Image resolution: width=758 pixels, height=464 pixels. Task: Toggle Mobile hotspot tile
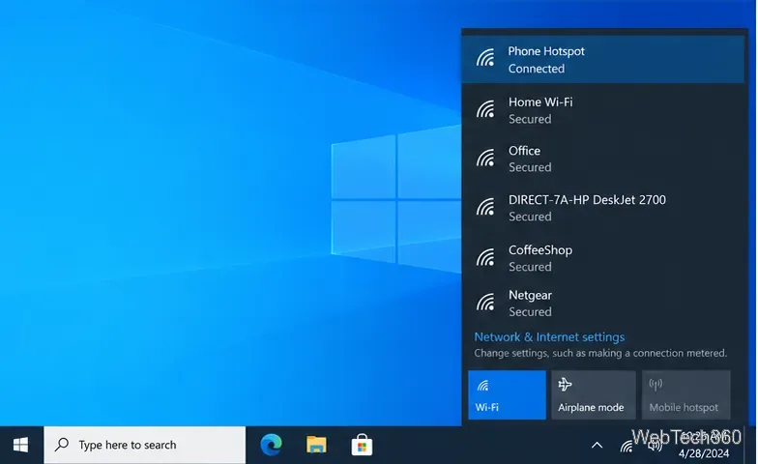pos(686,394)
